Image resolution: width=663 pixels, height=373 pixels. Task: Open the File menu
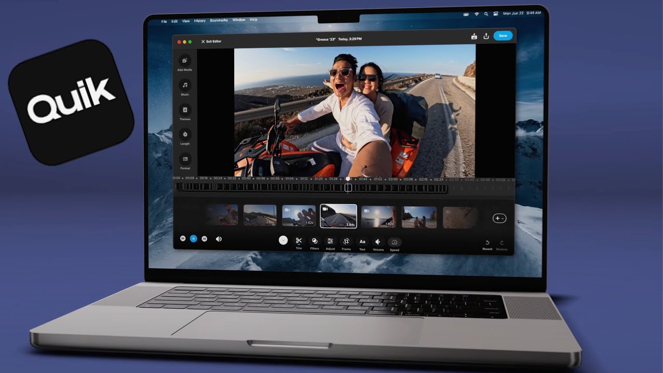164,21
